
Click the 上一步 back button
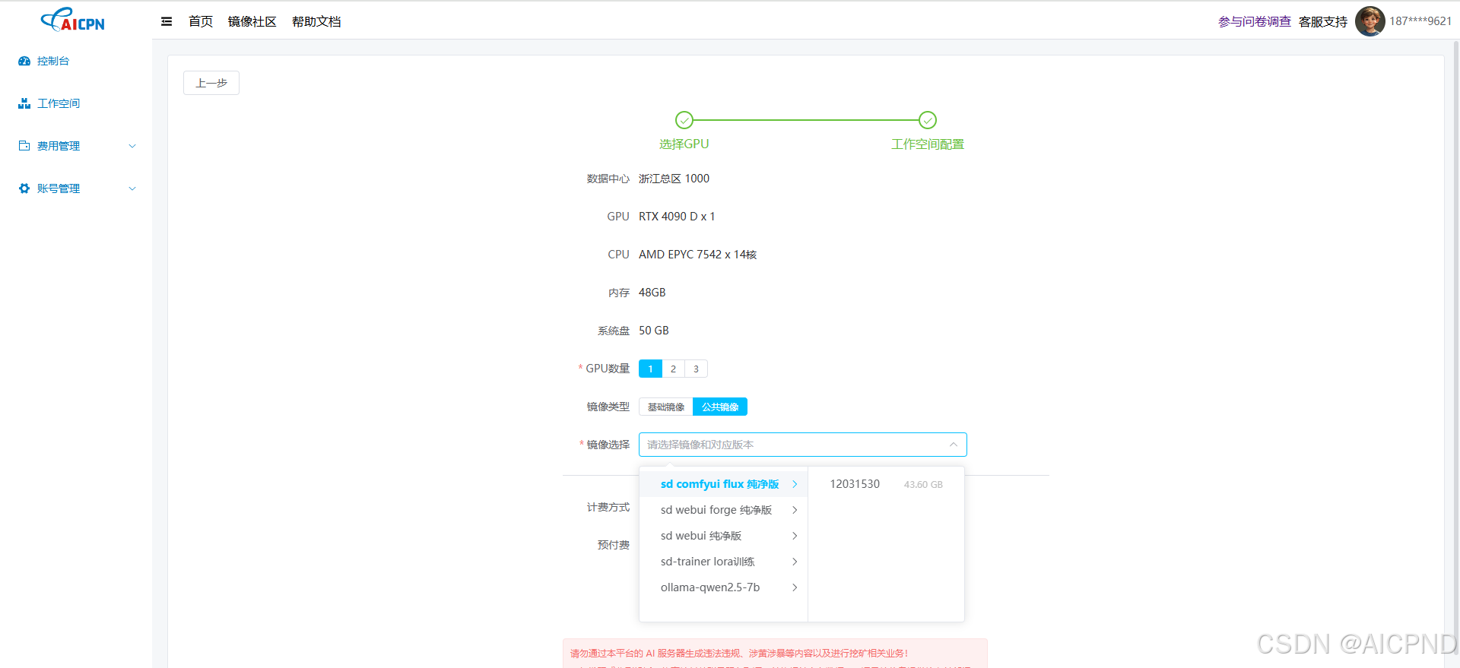point(211,83)
